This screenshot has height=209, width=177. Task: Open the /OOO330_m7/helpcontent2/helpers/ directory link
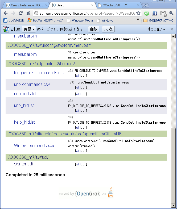coord(42,64)
